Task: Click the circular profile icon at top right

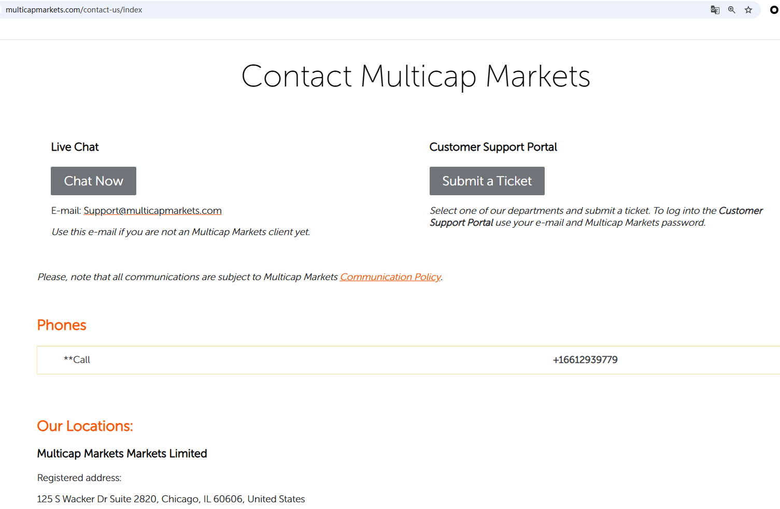Action: [774, 10]
